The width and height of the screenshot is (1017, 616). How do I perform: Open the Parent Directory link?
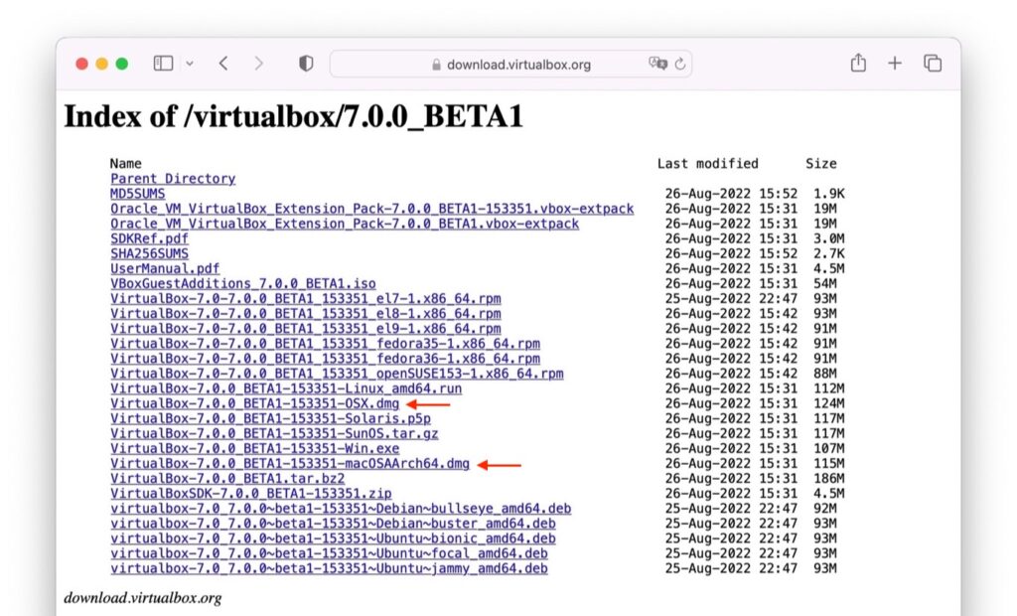175,178
